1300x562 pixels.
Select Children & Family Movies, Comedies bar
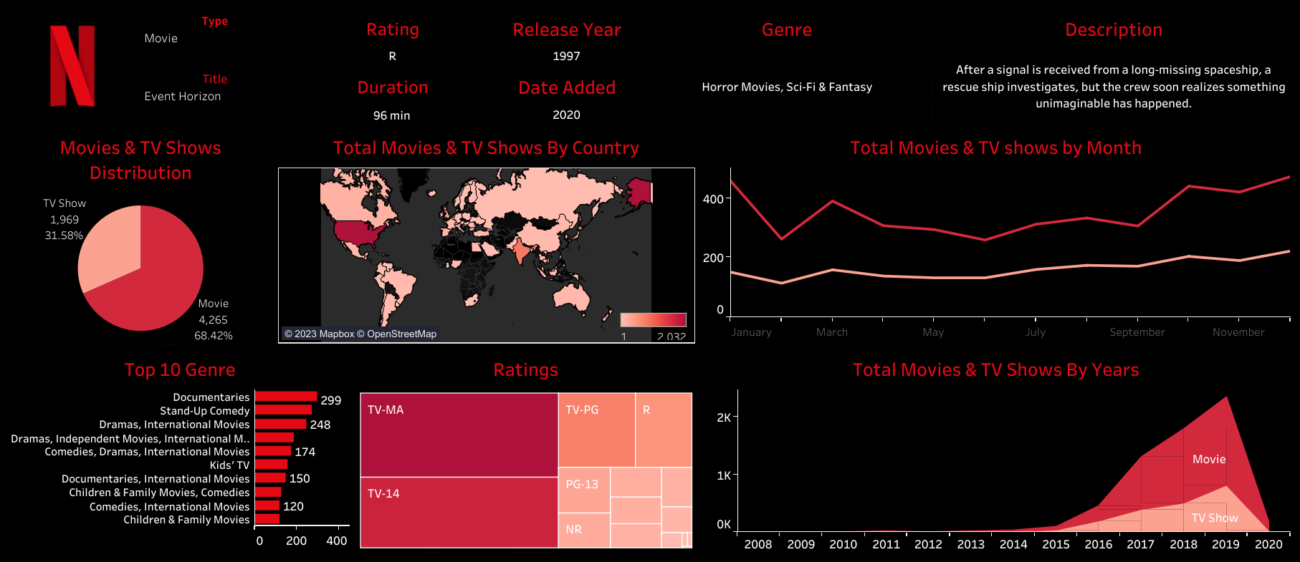268,492
